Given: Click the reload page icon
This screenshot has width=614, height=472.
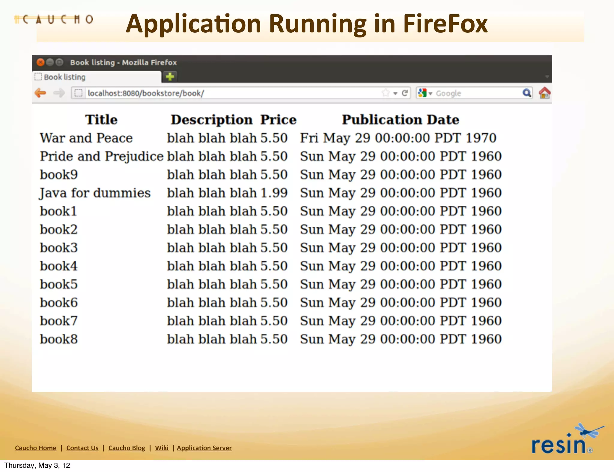Looking at the screenshot, I should 405,93.
